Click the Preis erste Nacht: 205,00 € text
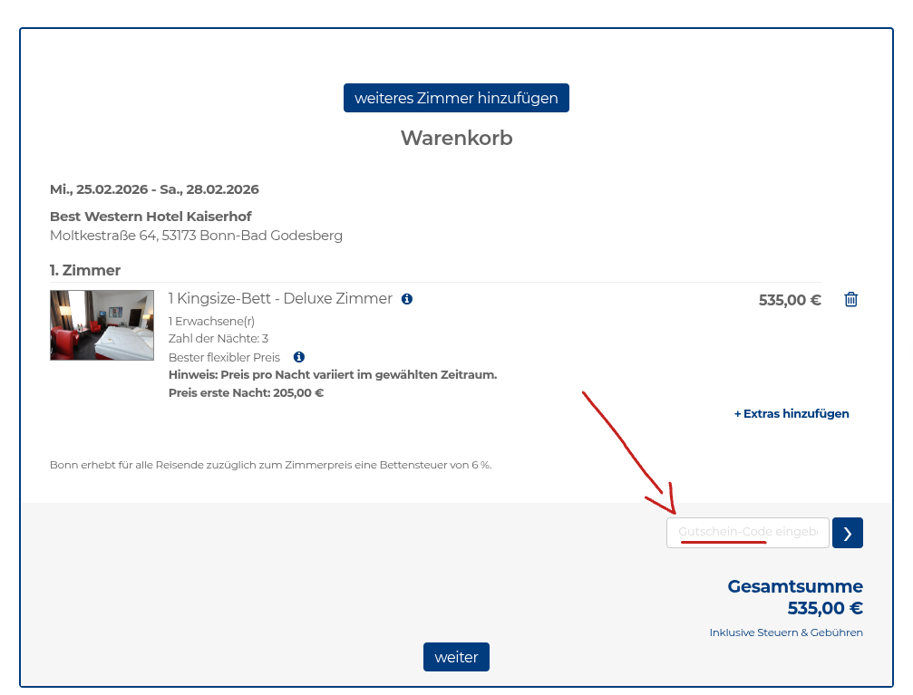 click(x=246, y=393)
